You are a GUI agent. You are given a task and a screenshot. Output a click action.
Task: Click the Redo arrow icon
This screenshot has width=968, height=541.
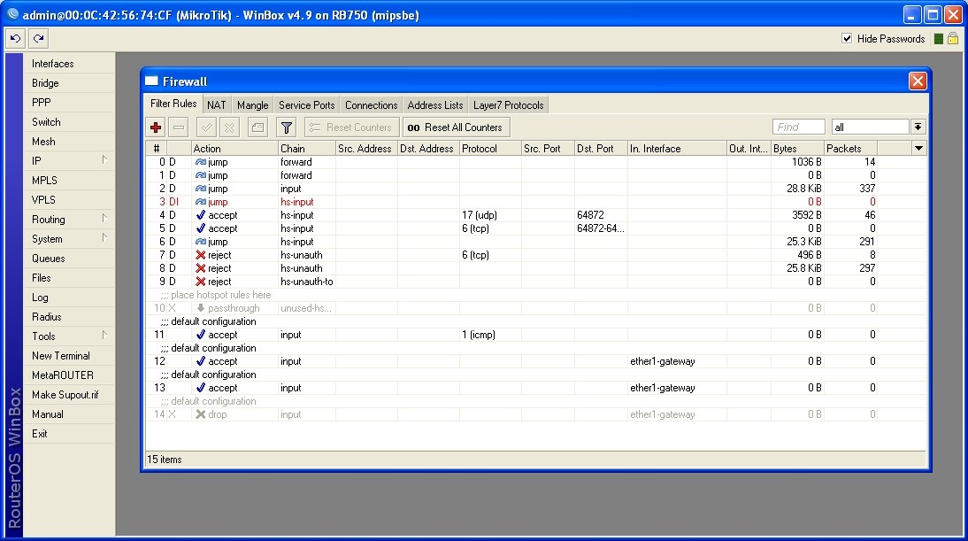[38, 38]
